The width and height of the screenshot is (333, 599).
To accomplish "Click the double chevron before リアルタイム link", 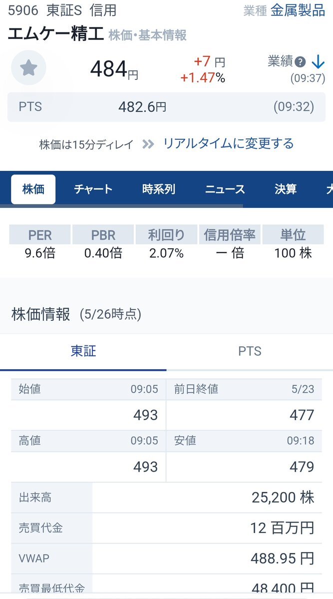I will (x=148, y=144).
